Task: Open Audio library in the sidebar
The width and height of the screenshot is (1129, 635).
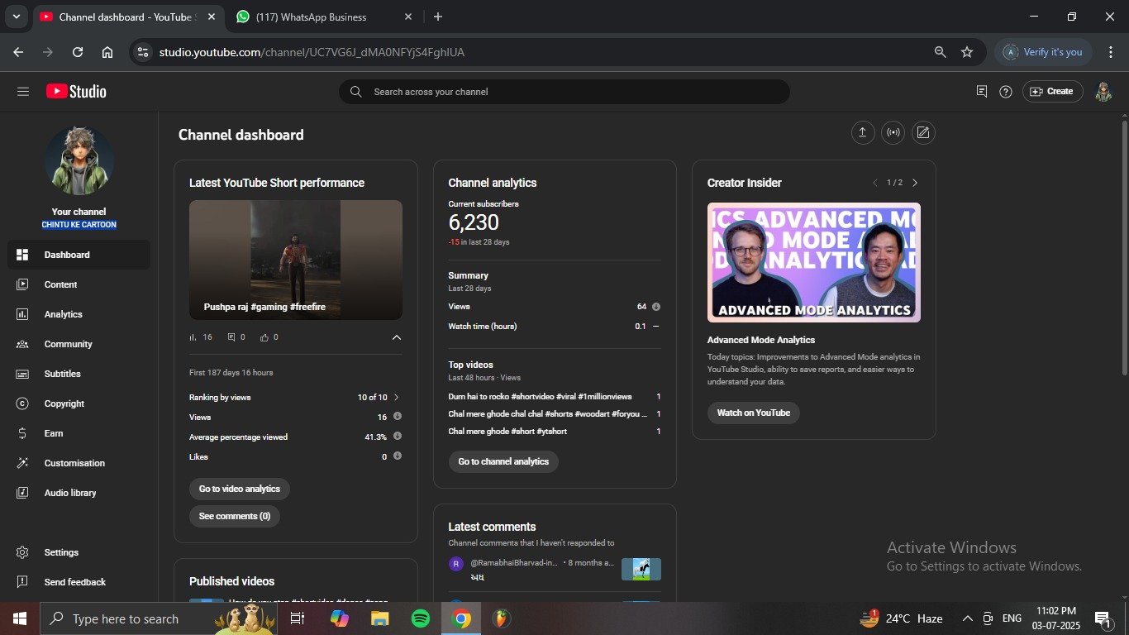Action: click(79, 493)
